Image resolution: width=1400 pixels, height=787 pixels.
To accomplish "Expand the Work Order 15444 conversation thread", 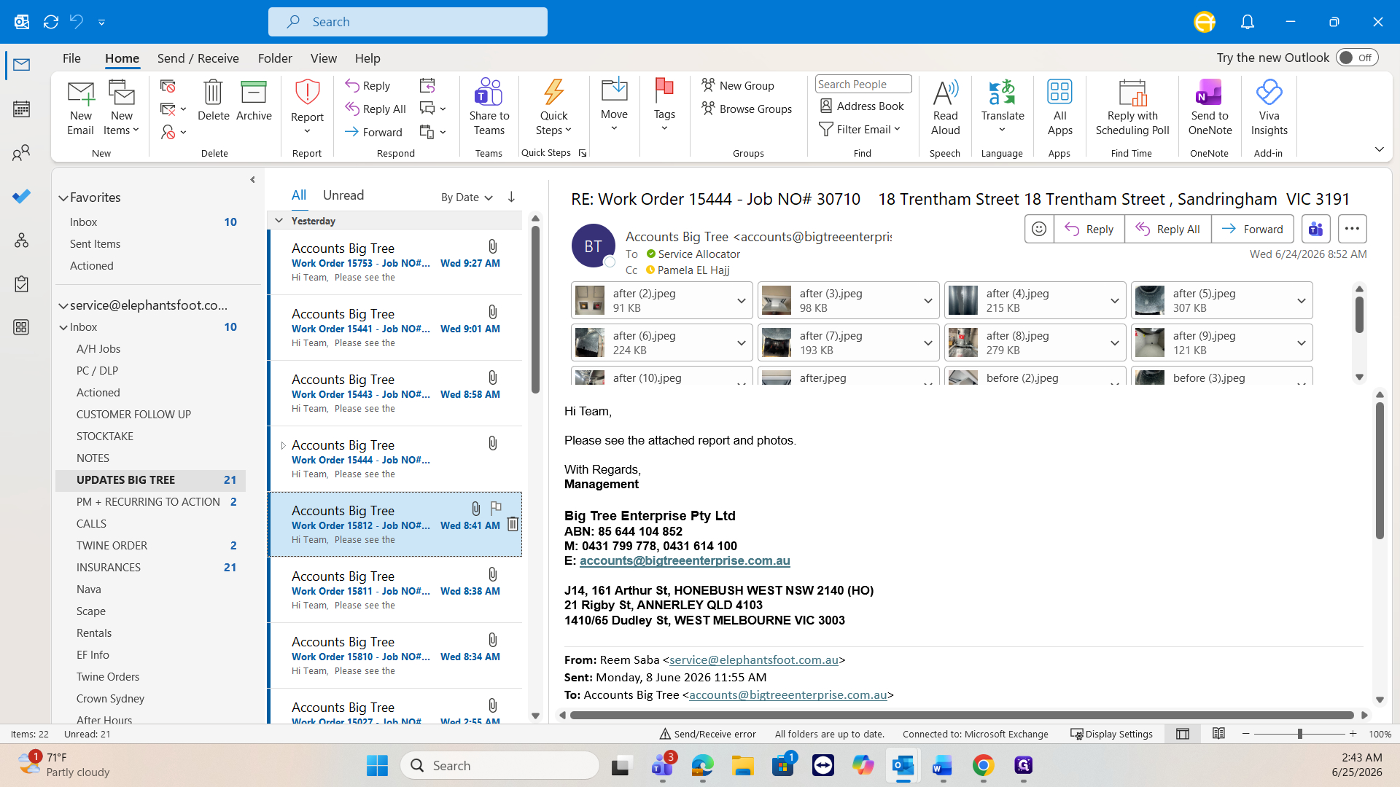I will (283, 445).
